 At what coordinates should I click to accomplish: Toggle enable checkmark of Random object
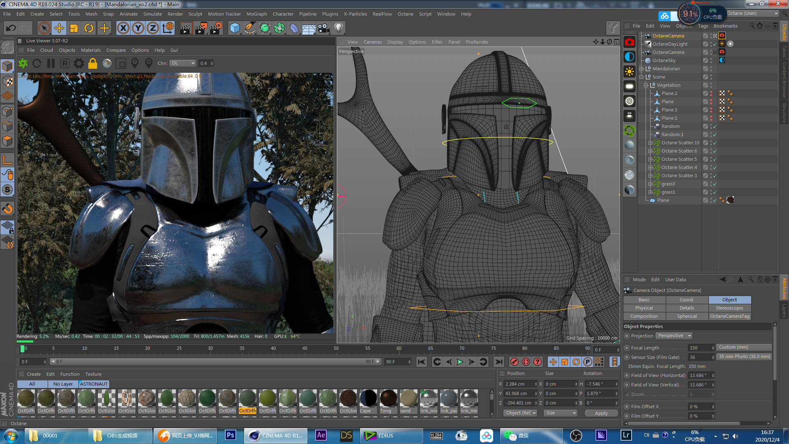[x=715, y=126]
